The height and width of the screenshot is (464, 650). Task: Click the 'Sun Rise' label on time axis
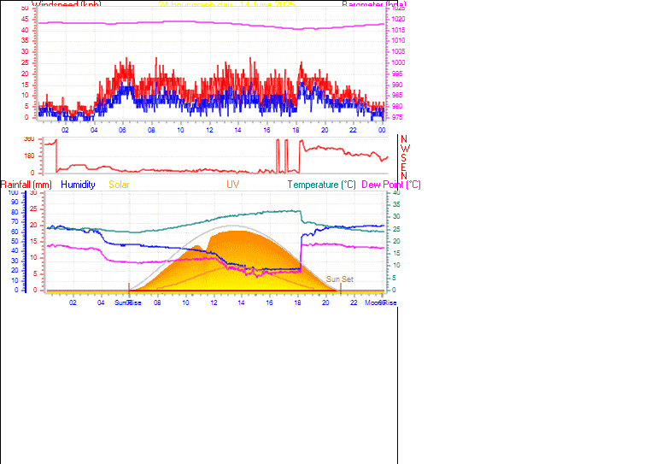(x=128, y=302)
